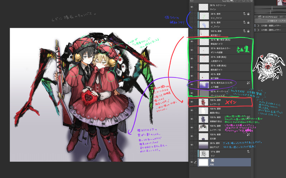Click the draft layer icon on イ_ライン
286x178 pixels.
tap(244, 23)
